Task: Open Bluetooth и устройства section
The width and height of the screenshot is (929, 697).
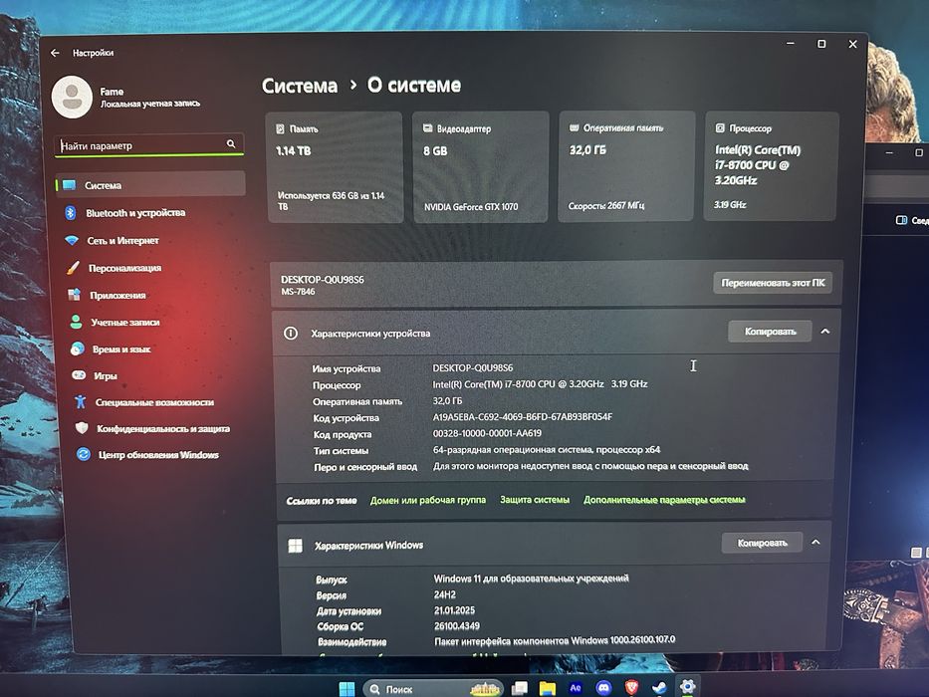Action: [x=135, y=213]
